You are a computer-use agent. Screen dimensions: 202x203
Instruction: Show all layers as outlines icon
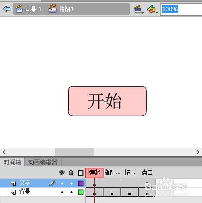click(x=81, y=173)
